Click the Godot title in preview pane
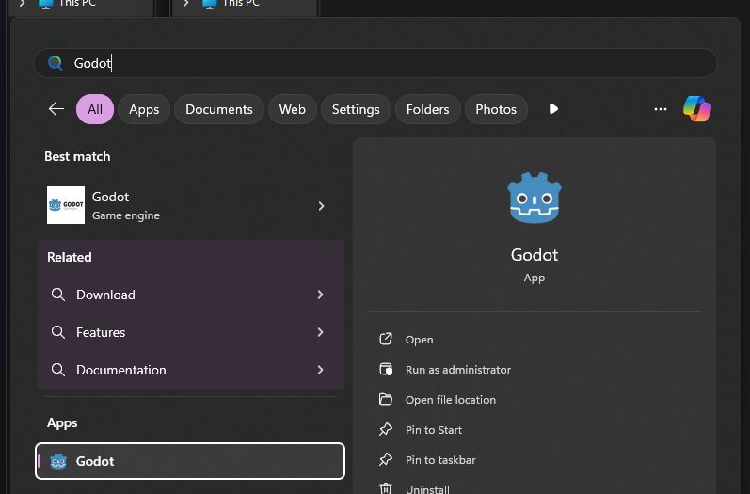The height and width of the screenshot is (494, 750). (535, 255)
